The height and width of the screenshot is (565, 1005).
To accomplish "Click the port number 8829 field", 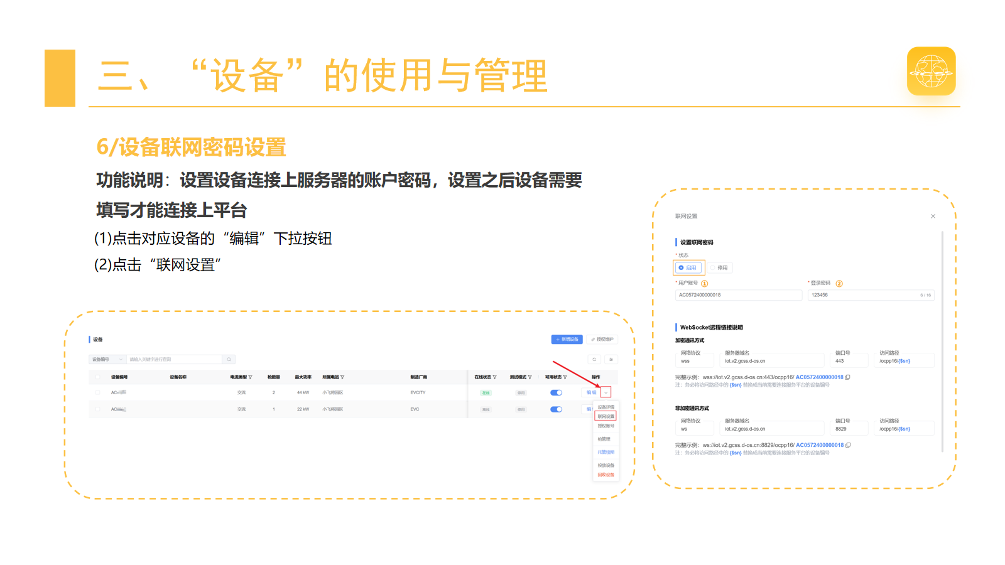I will [x=849, y=429].
